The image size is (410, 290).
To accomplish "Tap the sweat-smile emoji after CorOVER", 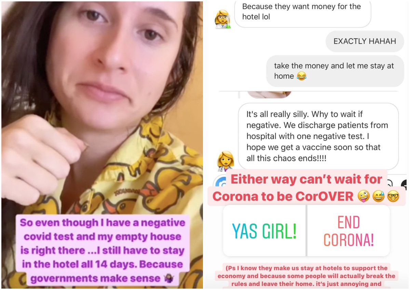I will click(378, 196).
